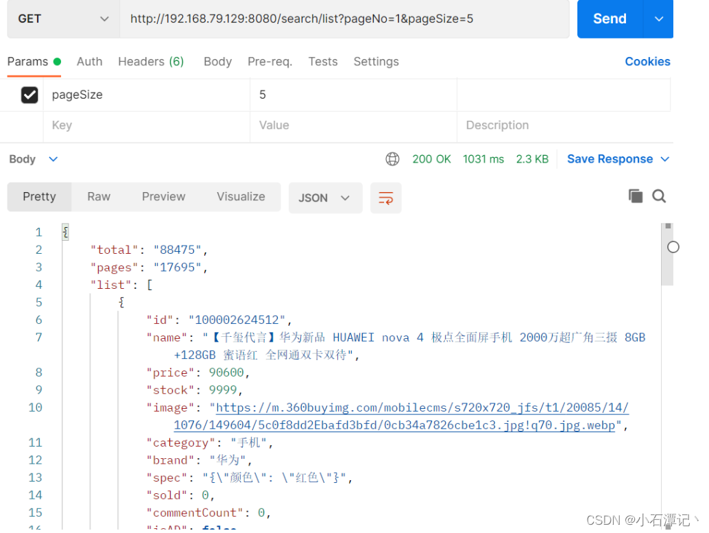Click the "price": 90600 line
The height and width of the screenshot is (533, 709).
[x=197, y=372]
